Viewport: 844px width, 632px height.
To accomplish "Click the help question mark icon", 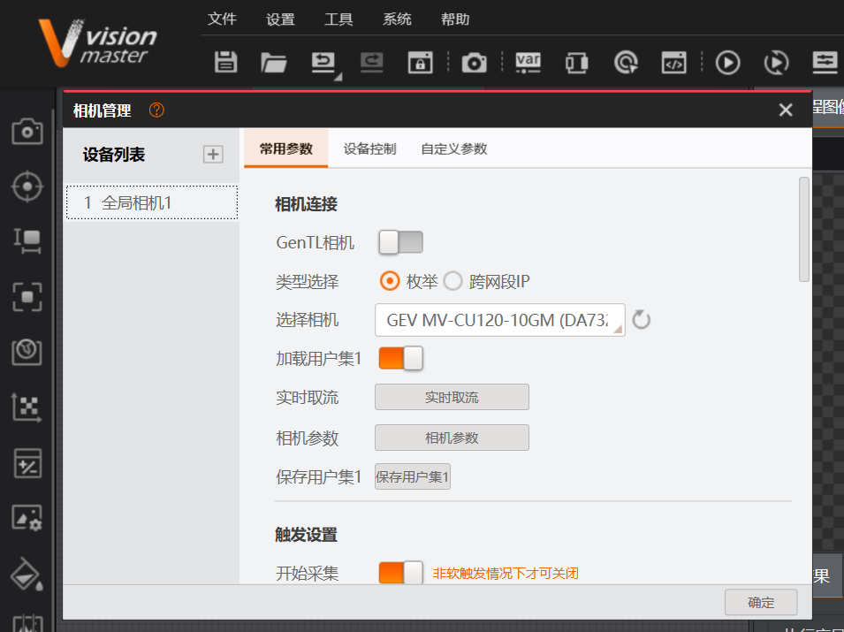I will tap(156, 110).
